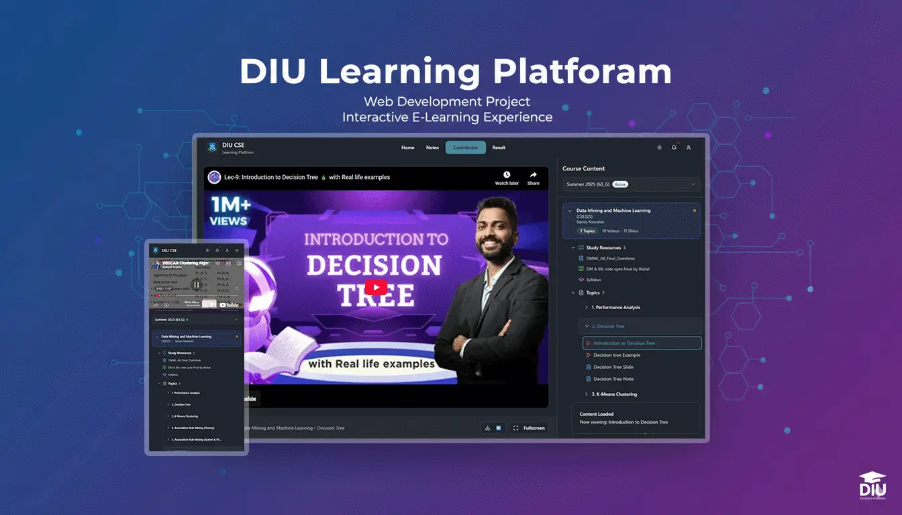Click the download icon below the video
Viewport: 902px width, 515px height.
pyautogui.click(x=488, y=427)
